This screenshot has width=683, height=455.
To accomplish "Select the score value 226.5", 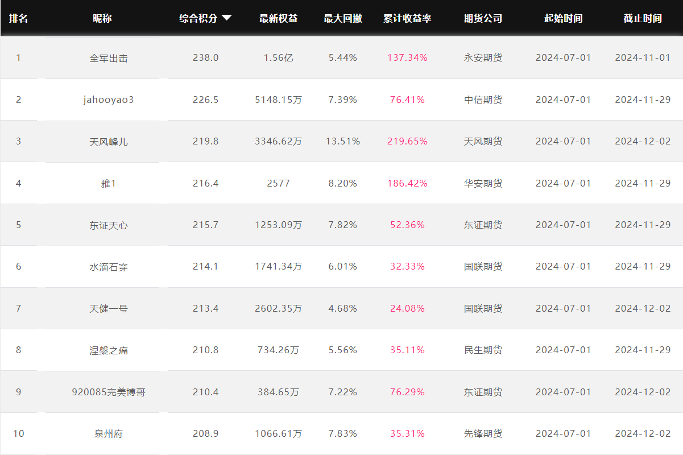I will click(x=205, y=100).
